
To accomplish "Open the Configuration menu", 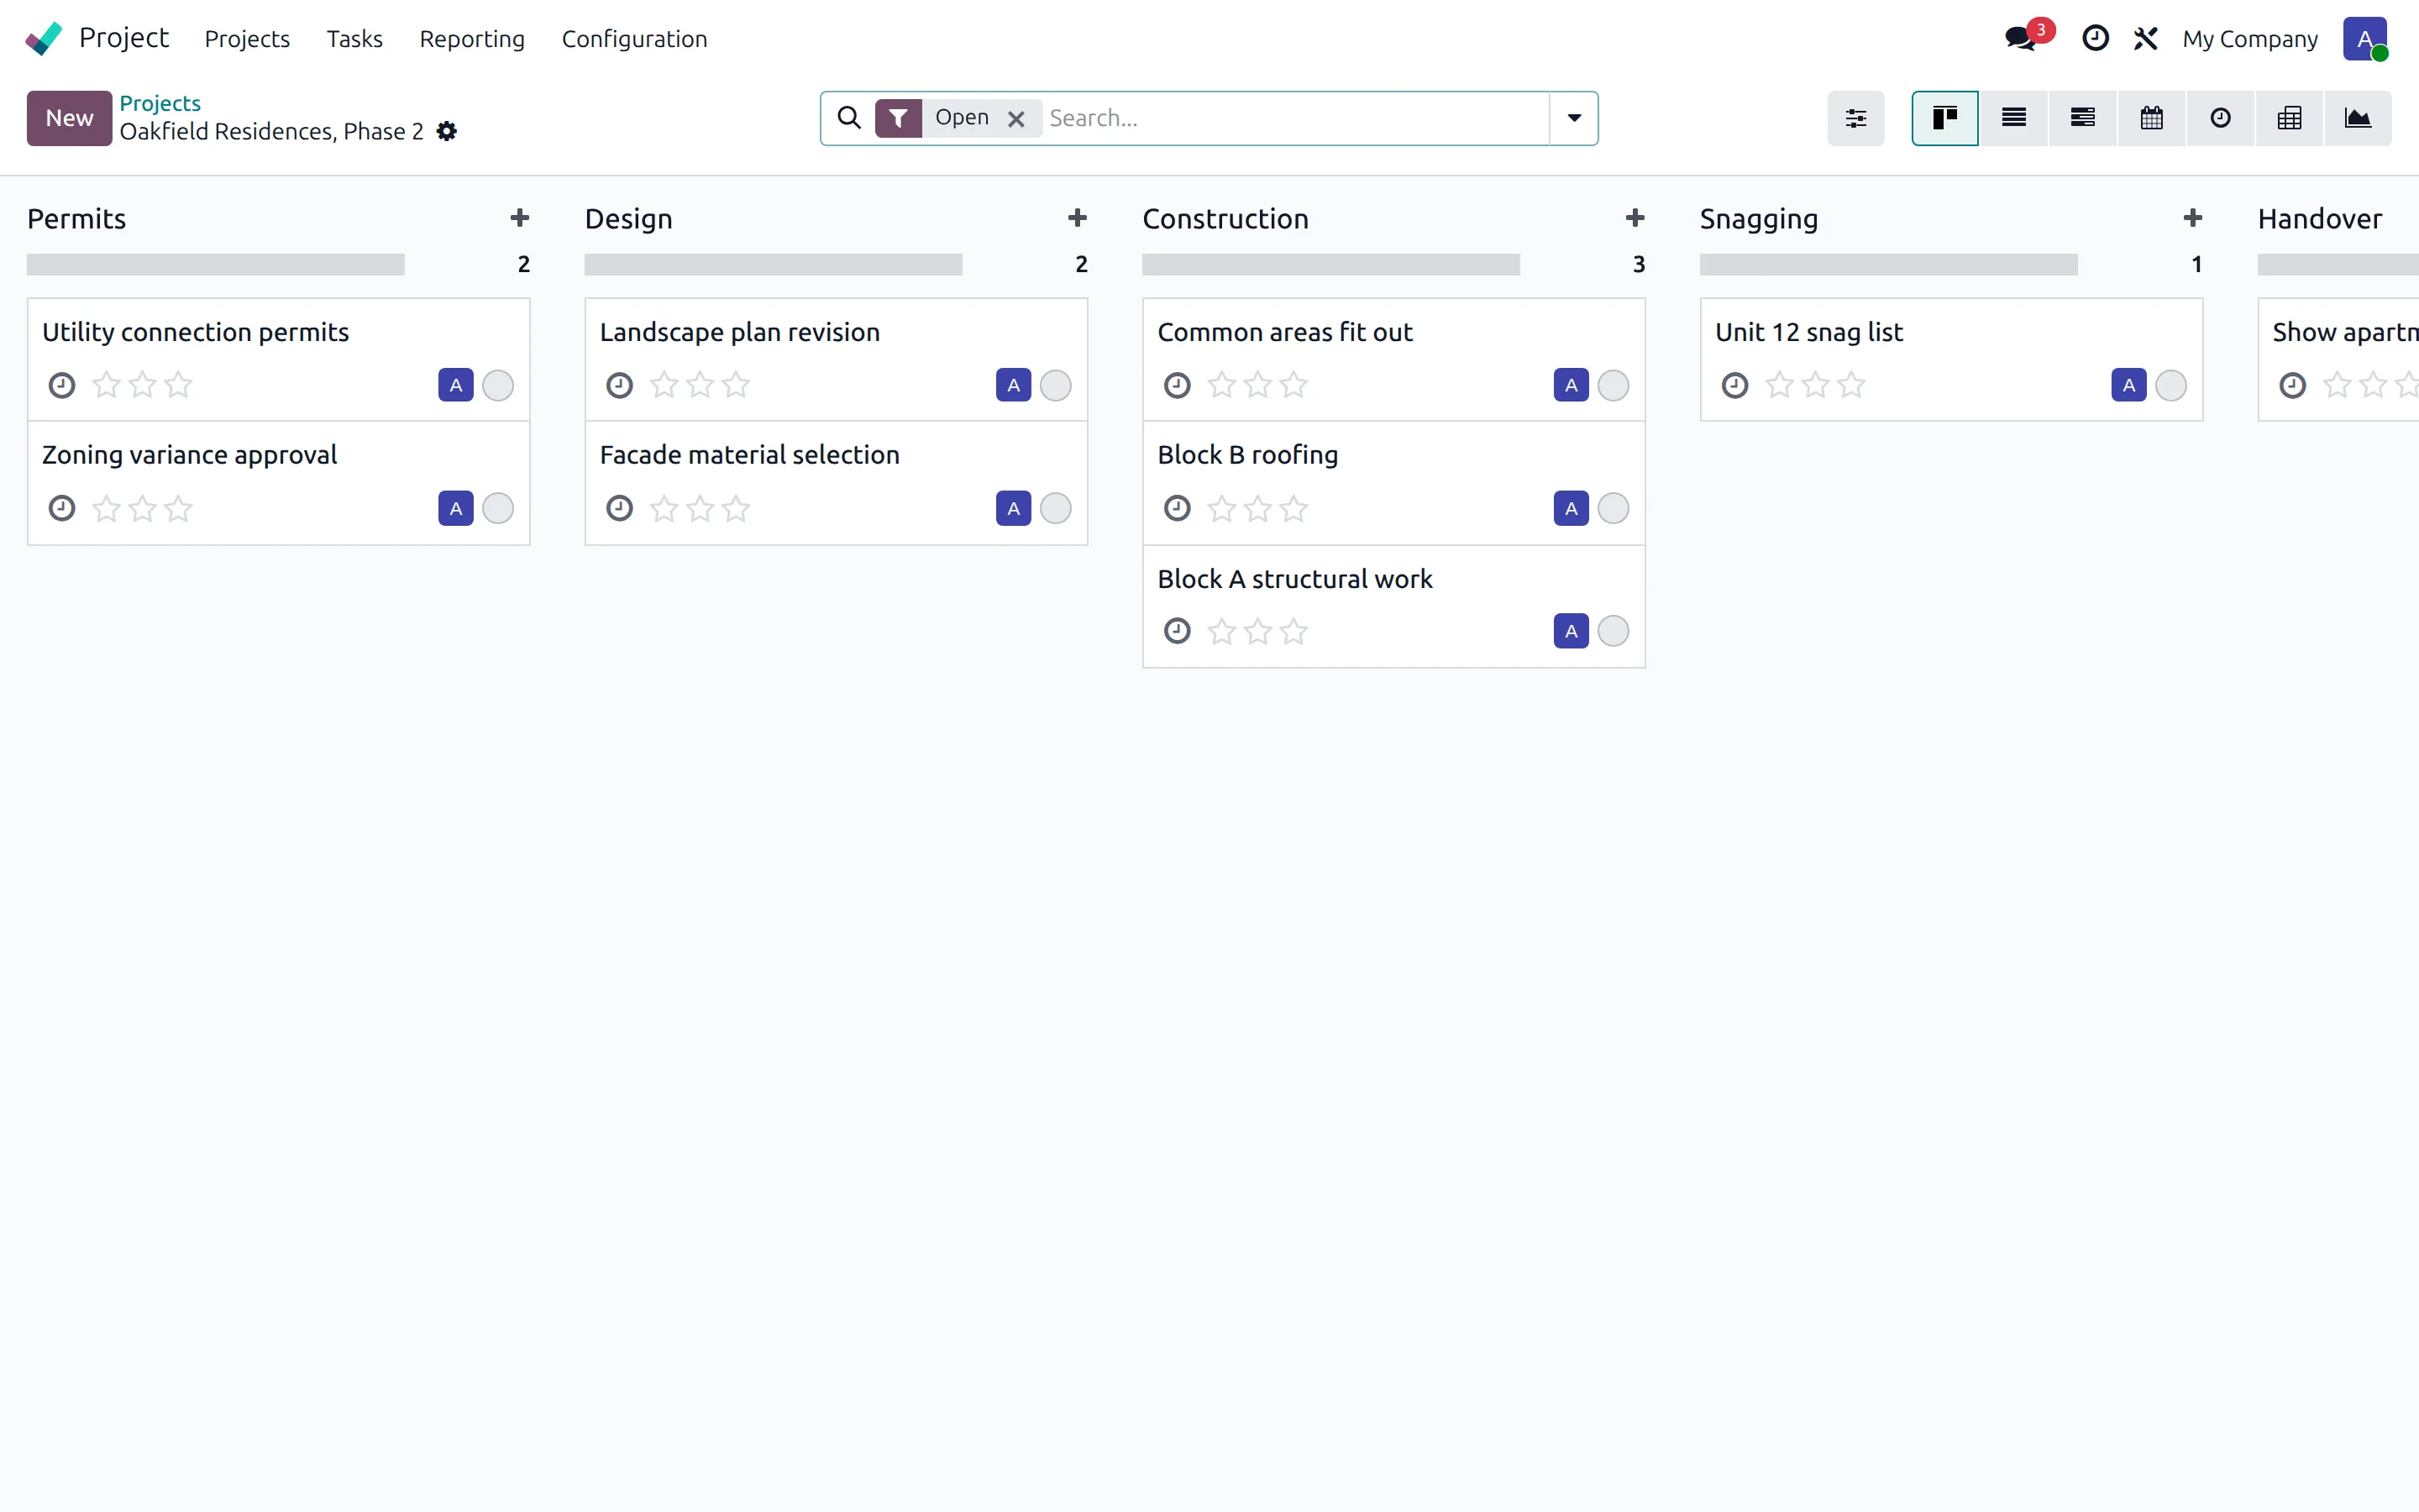I will click(x=635, y=39).
